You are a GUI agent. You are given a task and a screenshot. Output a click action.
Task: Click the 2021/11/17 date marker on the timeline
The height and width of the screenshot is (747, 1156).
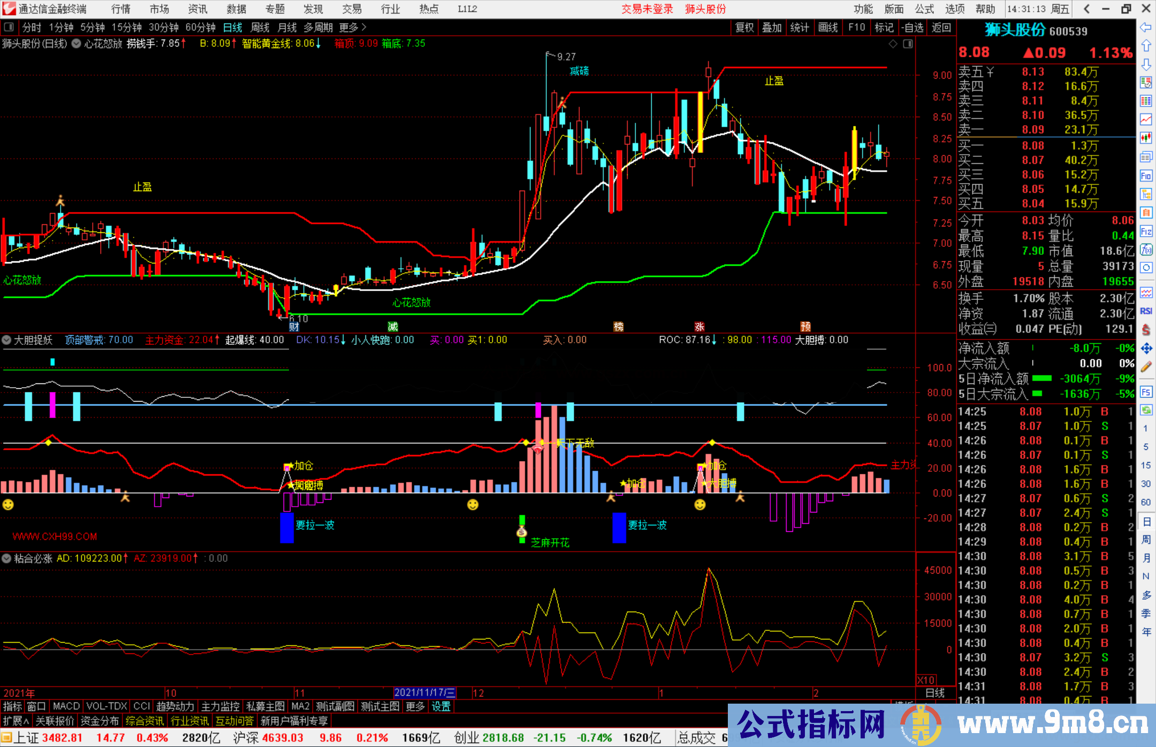425,692
